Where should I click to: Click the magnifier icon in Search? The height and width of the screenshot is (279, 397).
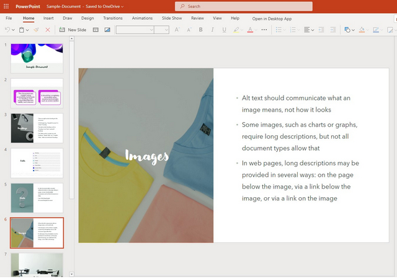tap(182, 6)
